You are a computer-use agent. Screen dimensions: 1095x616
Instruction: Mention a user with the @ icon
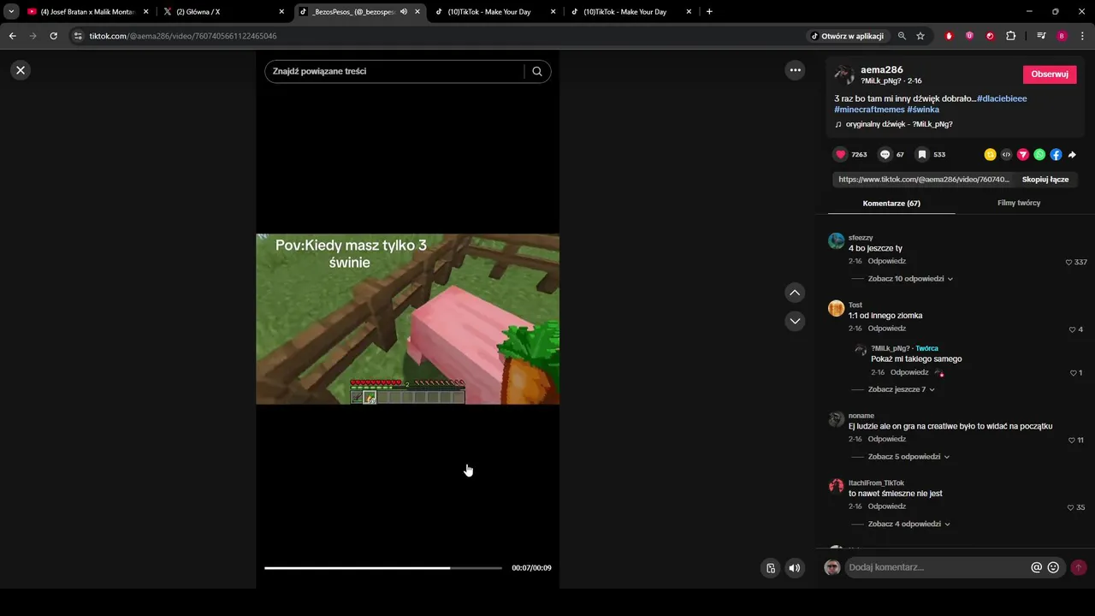(1036, 567)
